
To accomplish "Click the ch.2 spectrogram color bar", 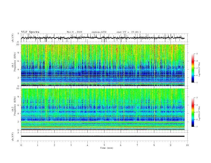I will tap(193, 112).
